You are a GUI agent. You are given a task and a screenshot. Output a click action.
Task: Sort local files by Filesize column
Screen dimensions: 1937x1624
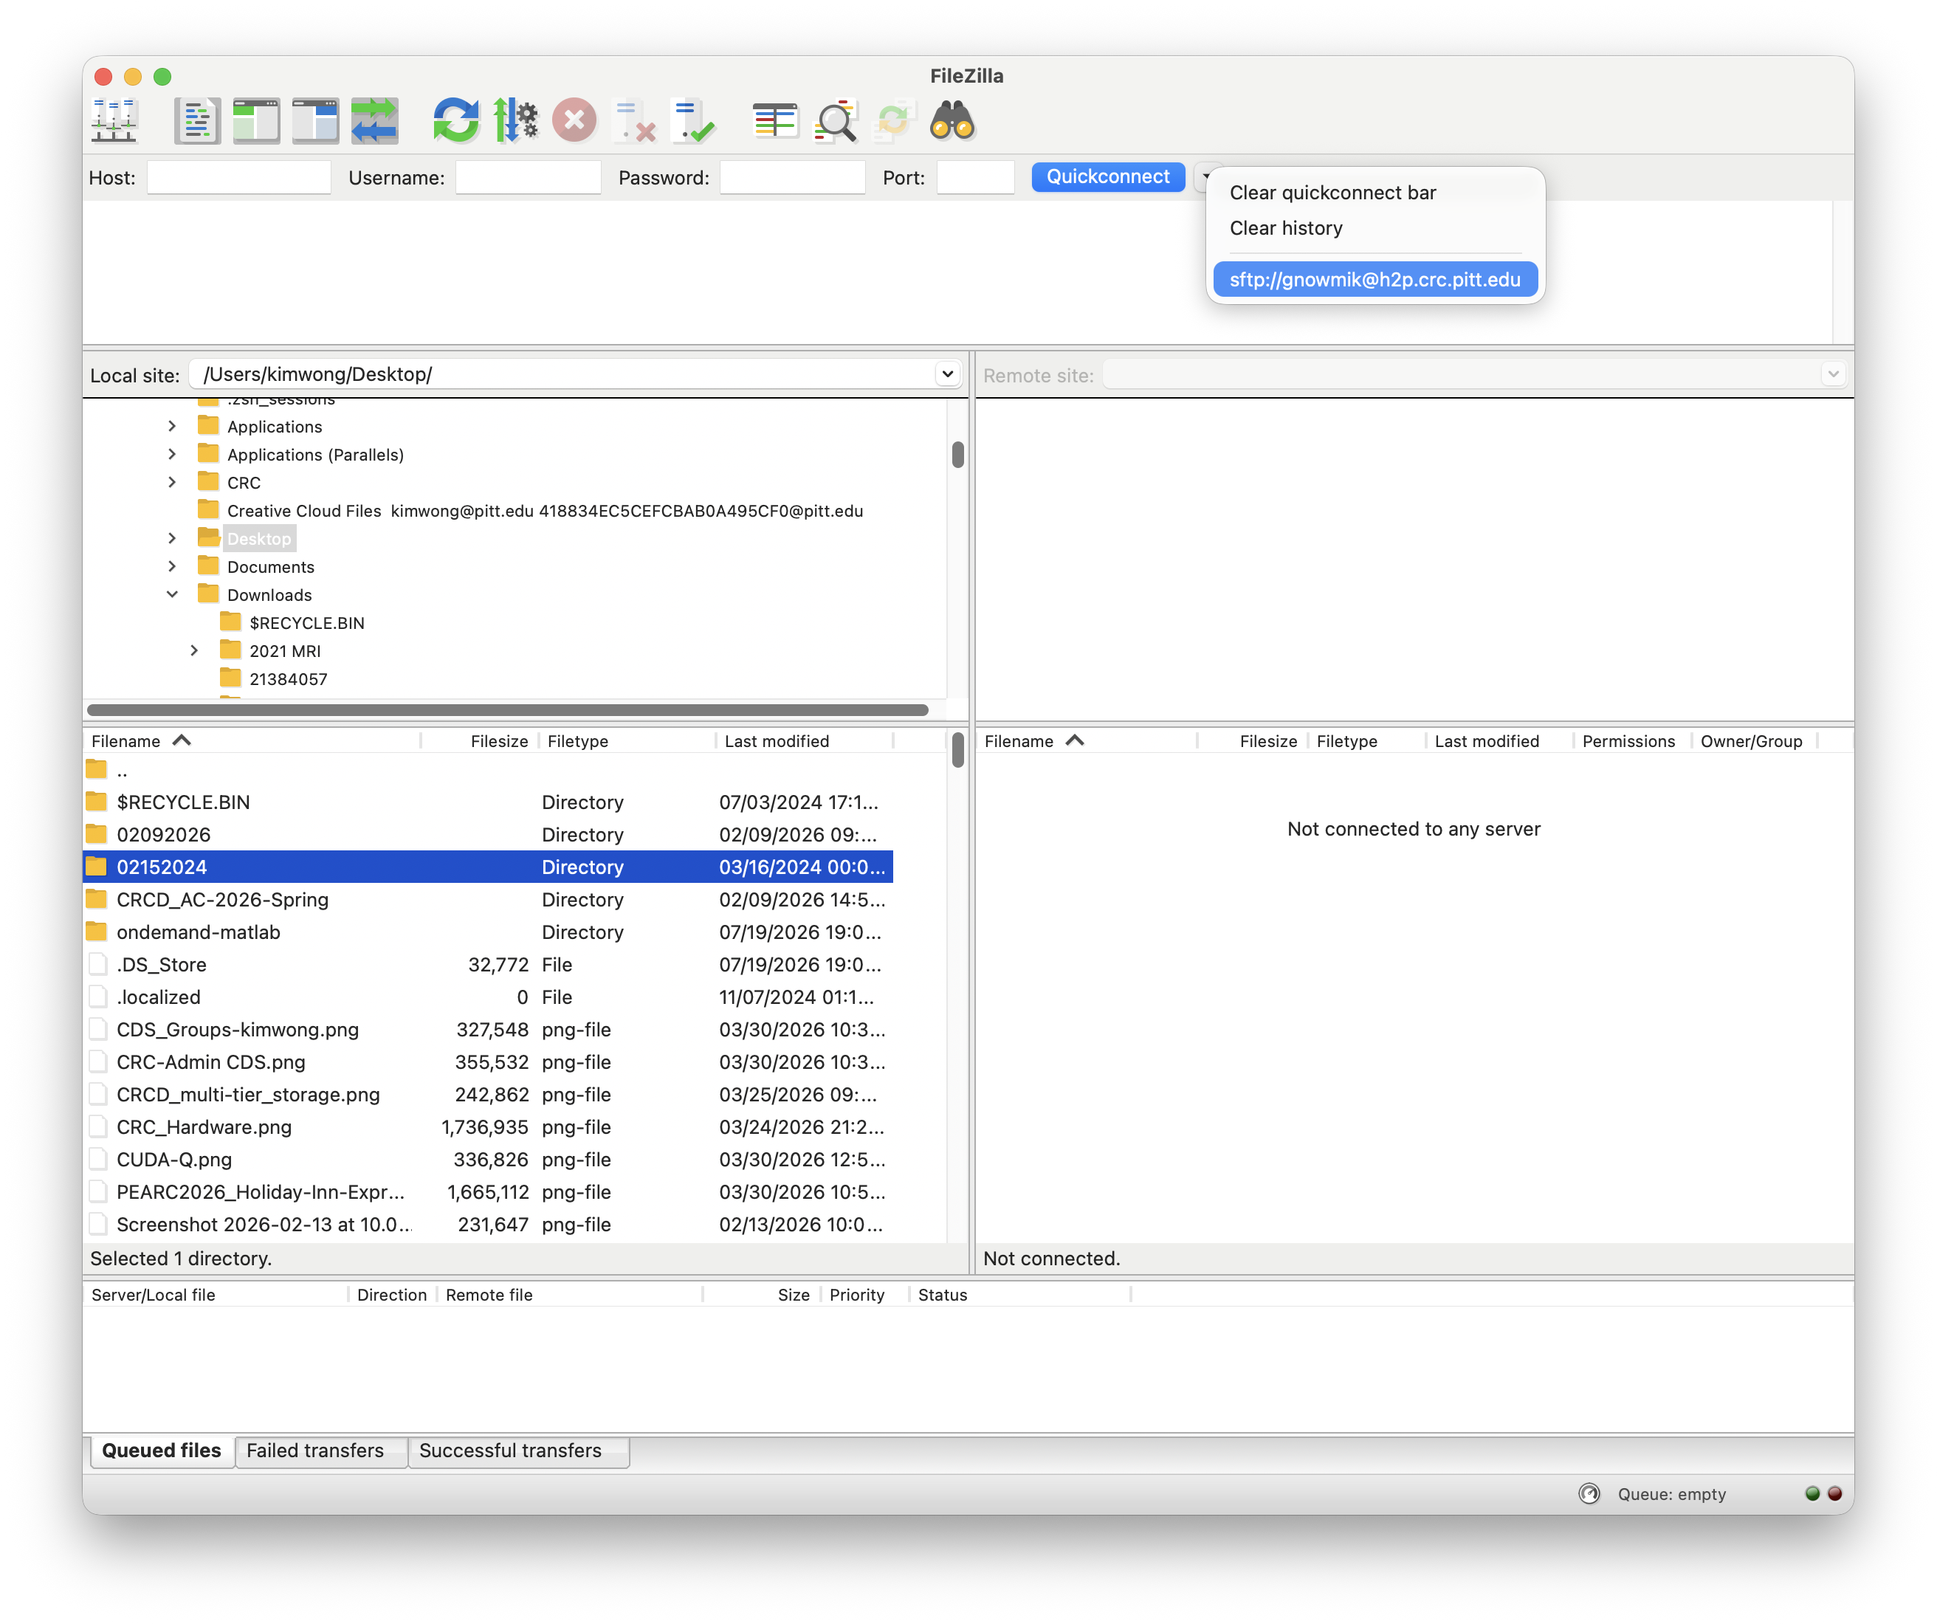(499, 741)
